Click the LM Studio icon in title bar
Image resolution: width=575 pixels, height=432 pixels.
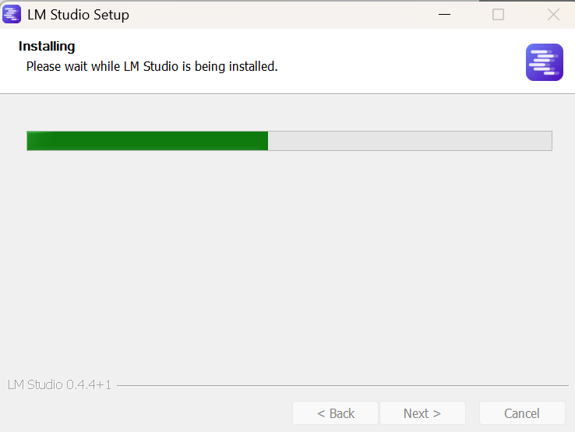click(12, 14)
